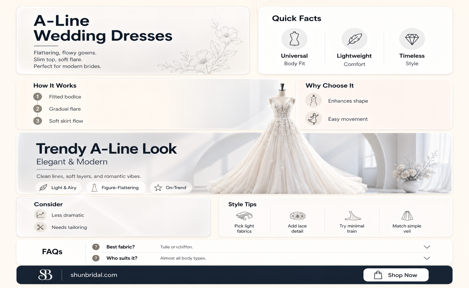Click the Enhances shape text
469x288 pixels.
click(x=348, y=101)
